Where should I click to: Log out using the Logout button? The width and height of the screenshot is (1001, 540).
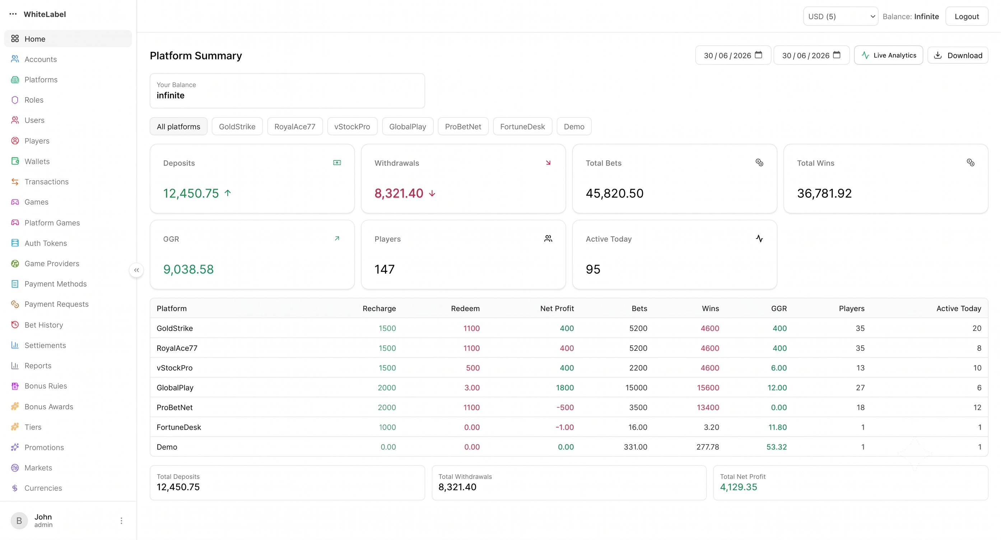(967, 16)
